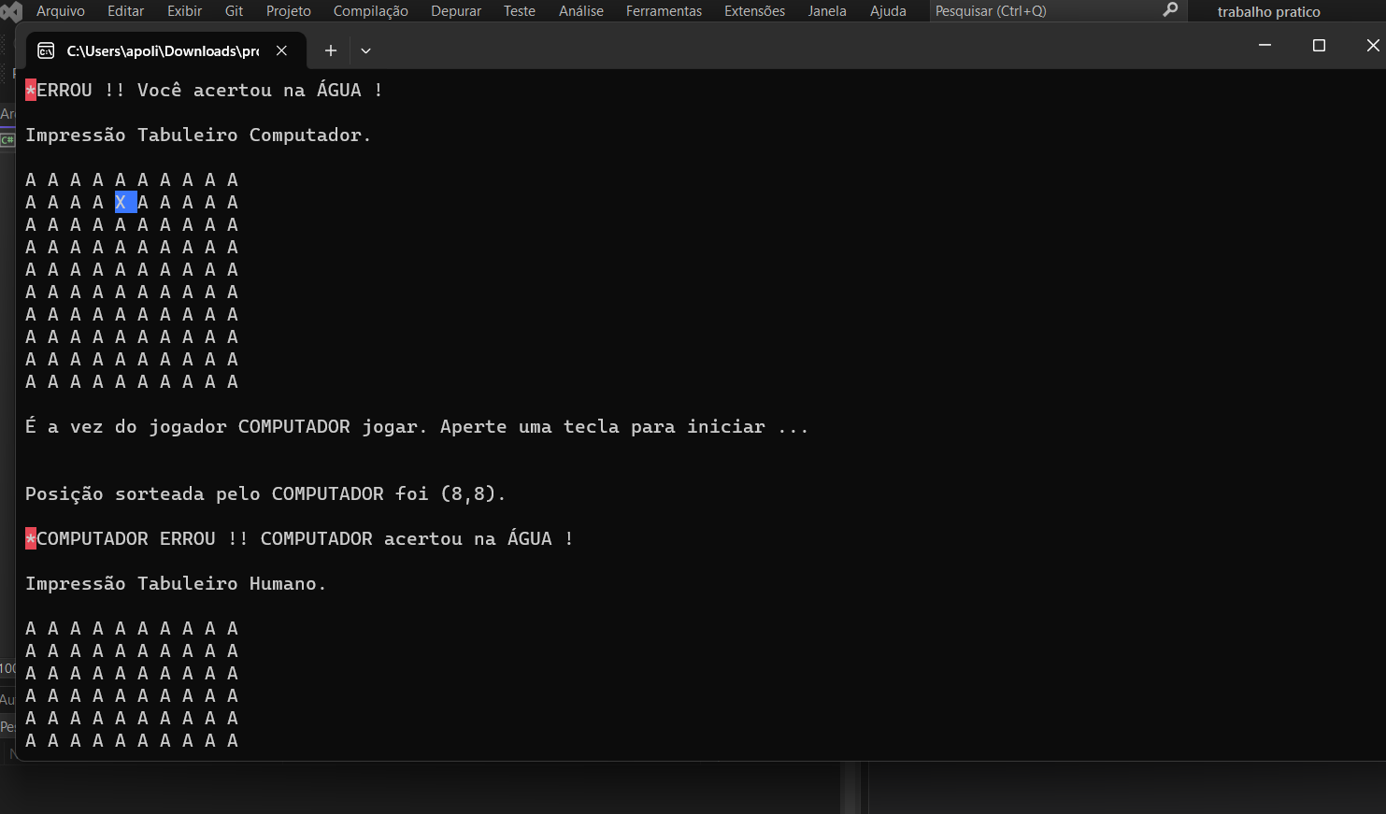
Task: Open the Compilação menu
Action: 370,11
